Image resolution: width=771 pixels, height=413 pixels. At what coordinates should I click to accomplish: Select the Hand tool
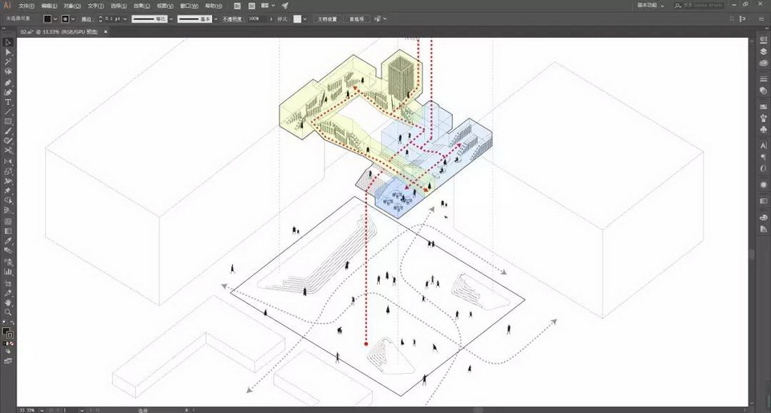tap(8, 302)
